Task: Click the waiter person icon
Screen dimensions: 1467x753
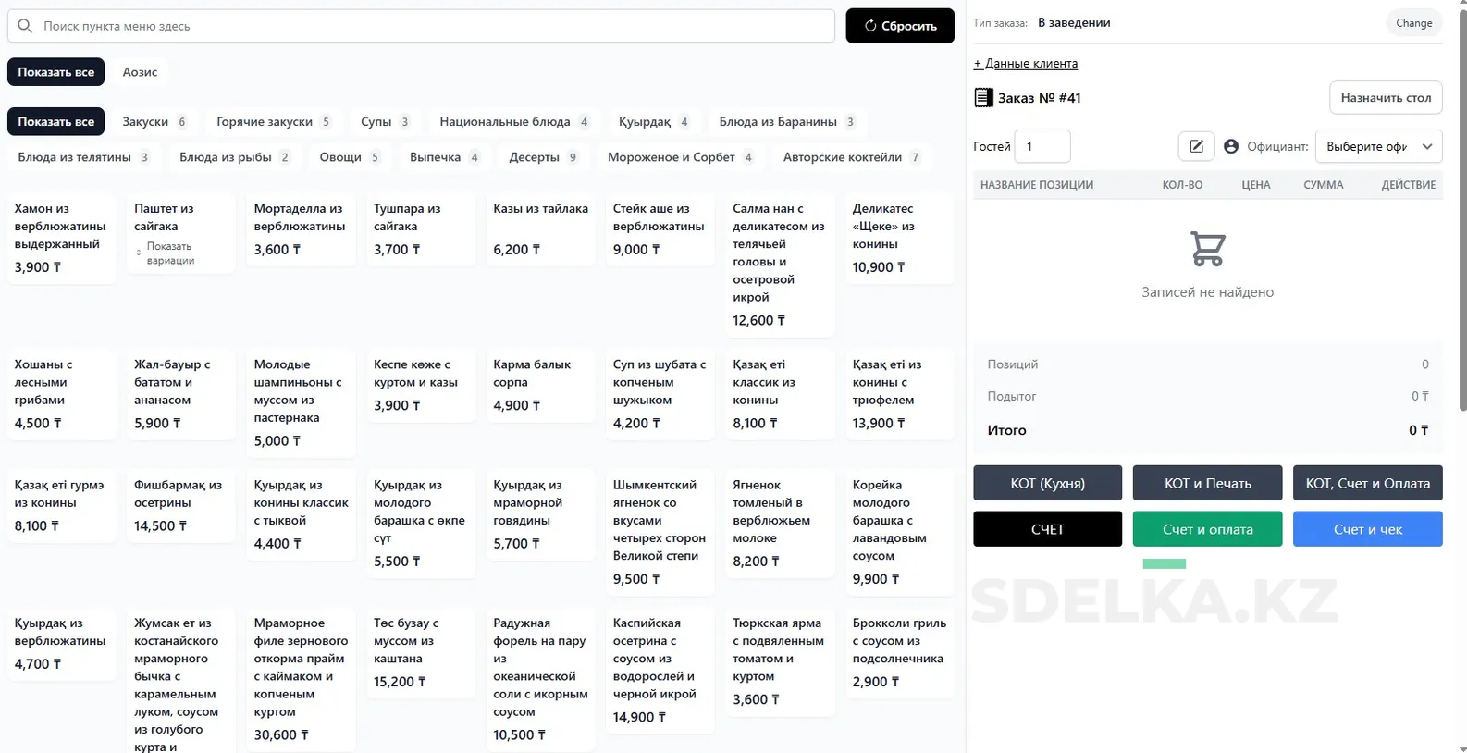Action: coord(1230,146)
